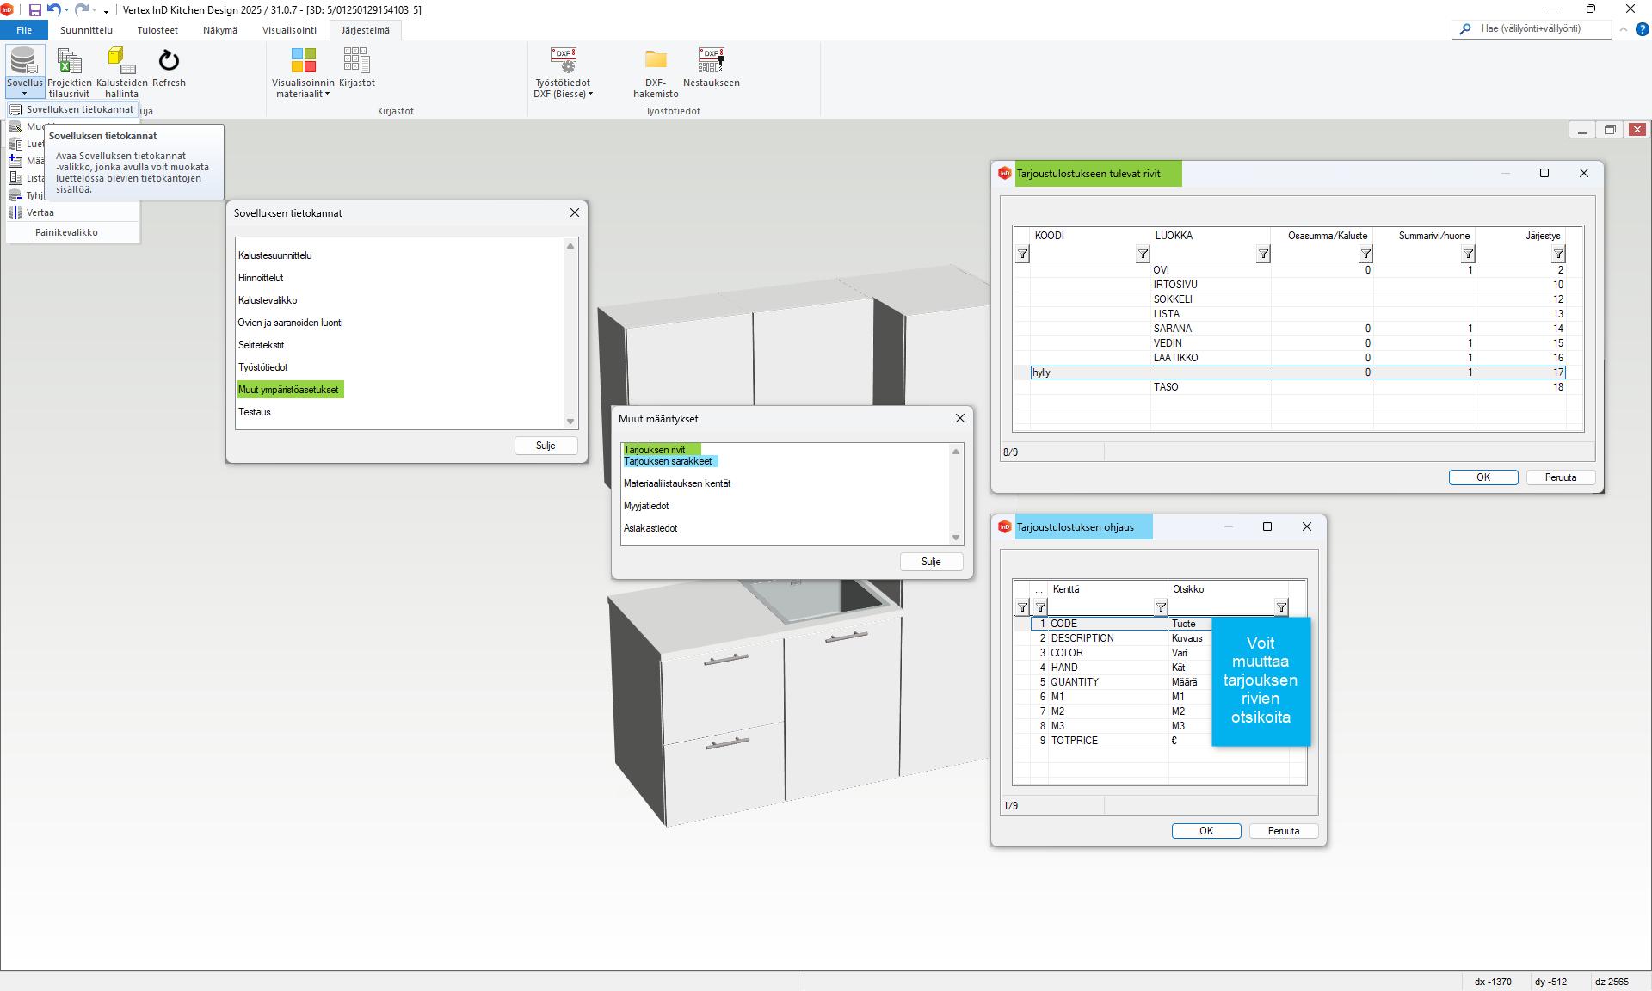
Task: Click the undo arrow in quick access
Action: point(53,10)
